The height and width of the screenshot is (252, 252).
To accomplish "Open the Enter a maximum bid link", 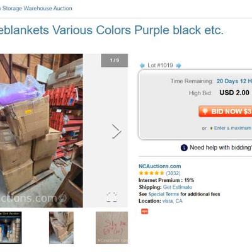I will 233,128.
